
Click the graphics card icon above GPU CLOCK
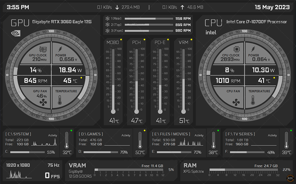(x=43, y=49)
